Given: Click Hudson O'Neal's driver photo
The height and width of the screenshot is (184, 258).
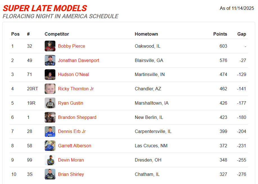Looking at the screenshot, I should 50,75.
